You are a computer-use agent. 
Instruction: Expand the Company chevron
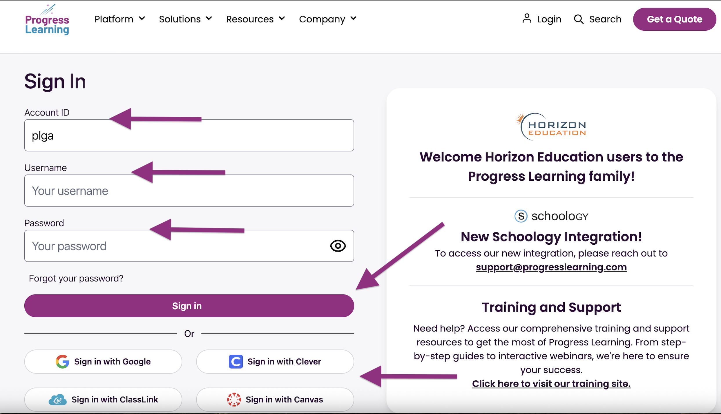(353, 19)
